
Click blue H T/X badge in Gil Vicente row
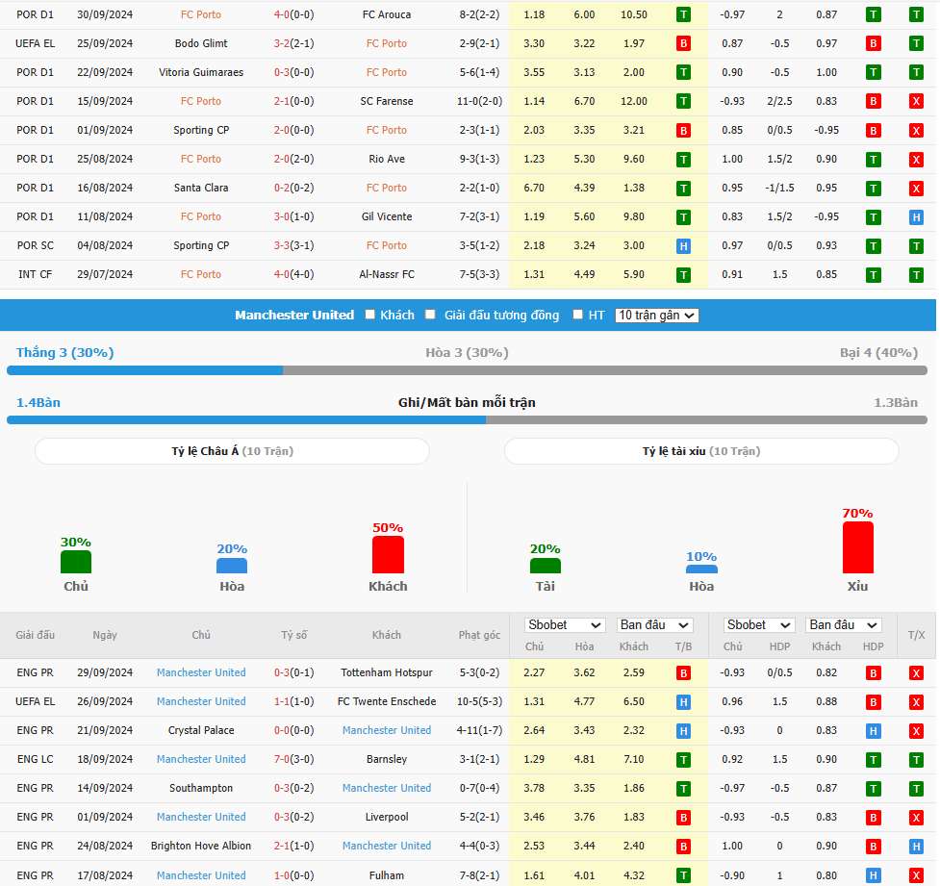coord(916,217)
